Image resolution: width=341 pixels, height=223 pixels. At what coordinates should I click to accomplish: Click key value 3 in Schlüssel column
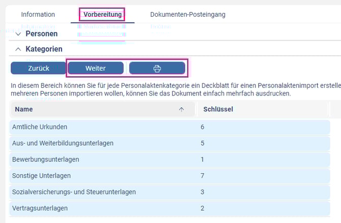click(203, 192)
